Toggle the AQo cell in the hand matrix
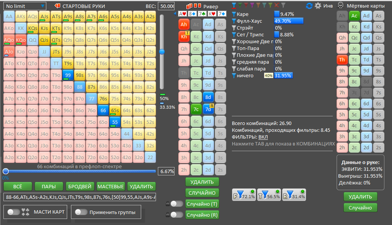 (x=9, y=40)
